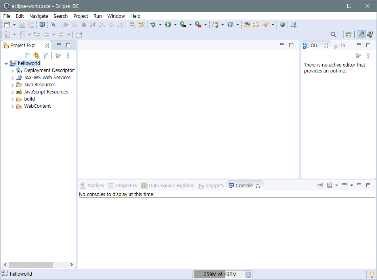The image size is (377, 280).
Task: Run garbage collector trash icon
Action: [249, 274]
